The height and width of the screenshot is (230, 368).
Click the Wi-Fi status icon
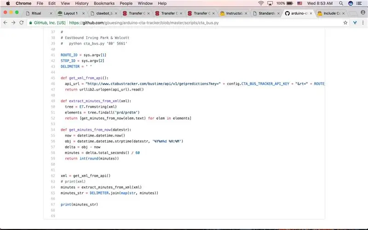(x=261, y=3)
